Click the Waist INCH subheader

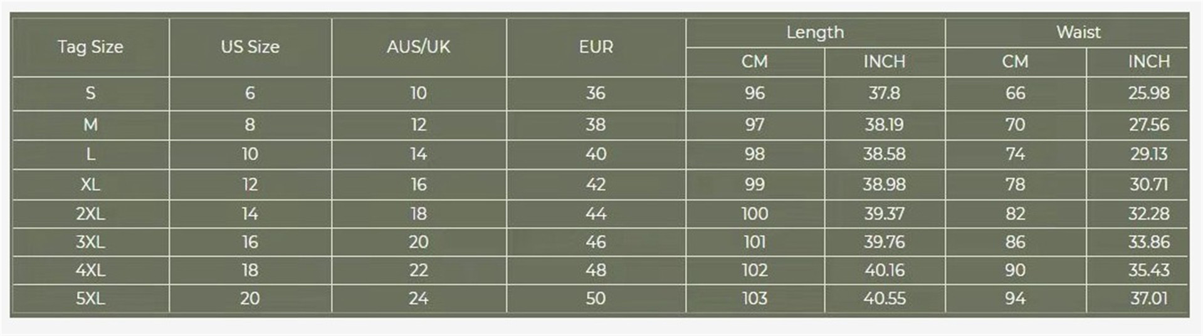1148,61
